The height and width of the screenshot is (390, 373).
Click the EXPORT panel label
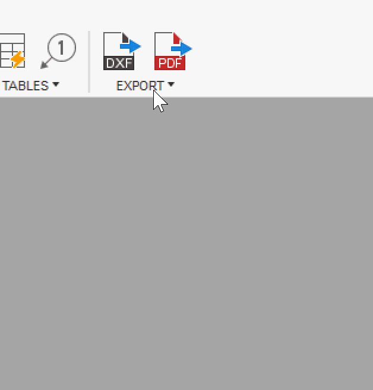tap(140, 86)
